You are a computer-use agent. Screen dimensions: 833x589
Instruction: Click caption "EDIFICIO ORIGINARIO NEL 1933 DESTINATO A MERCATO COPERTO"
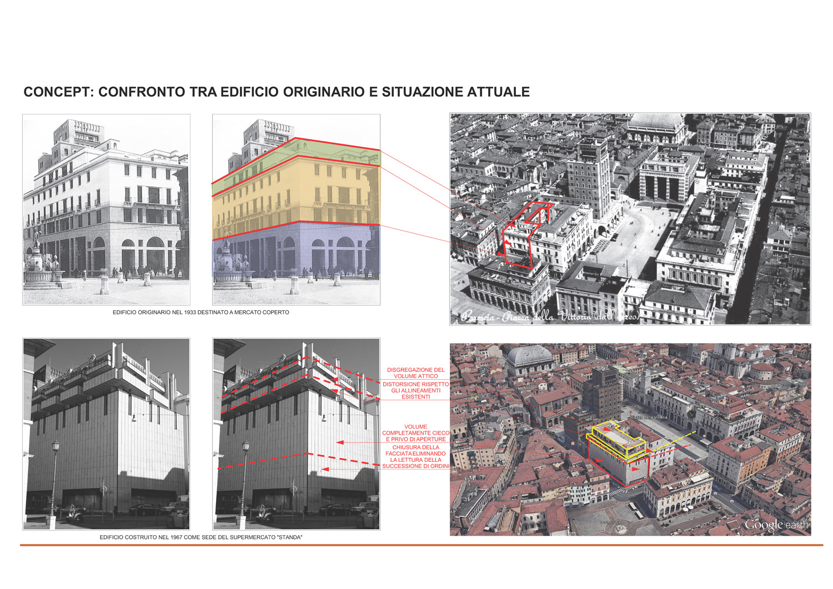201,313
